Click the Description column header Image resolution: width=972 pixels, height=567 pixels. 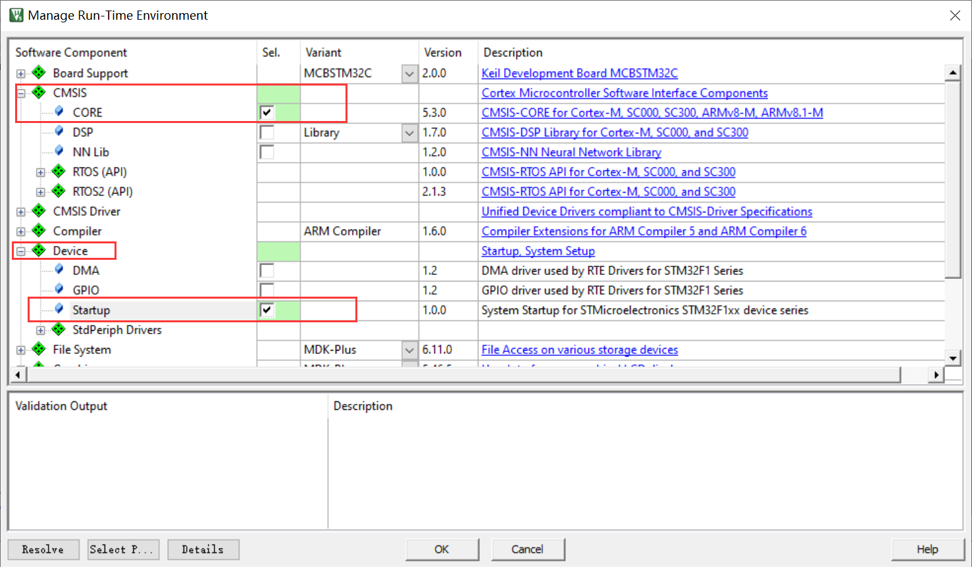[x=513, y=53]
